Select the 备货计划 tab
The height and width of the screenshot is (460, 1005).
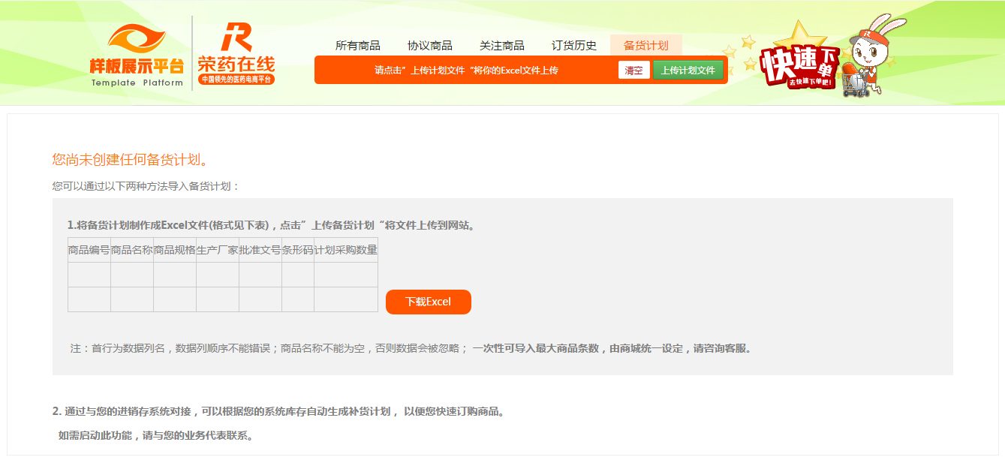645,45
